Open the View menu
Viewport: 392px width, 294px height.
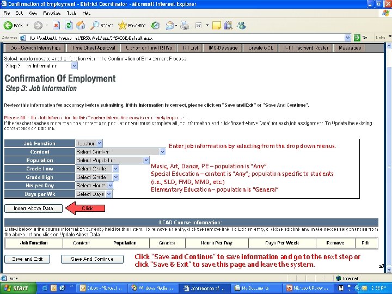tap(33, 13)
